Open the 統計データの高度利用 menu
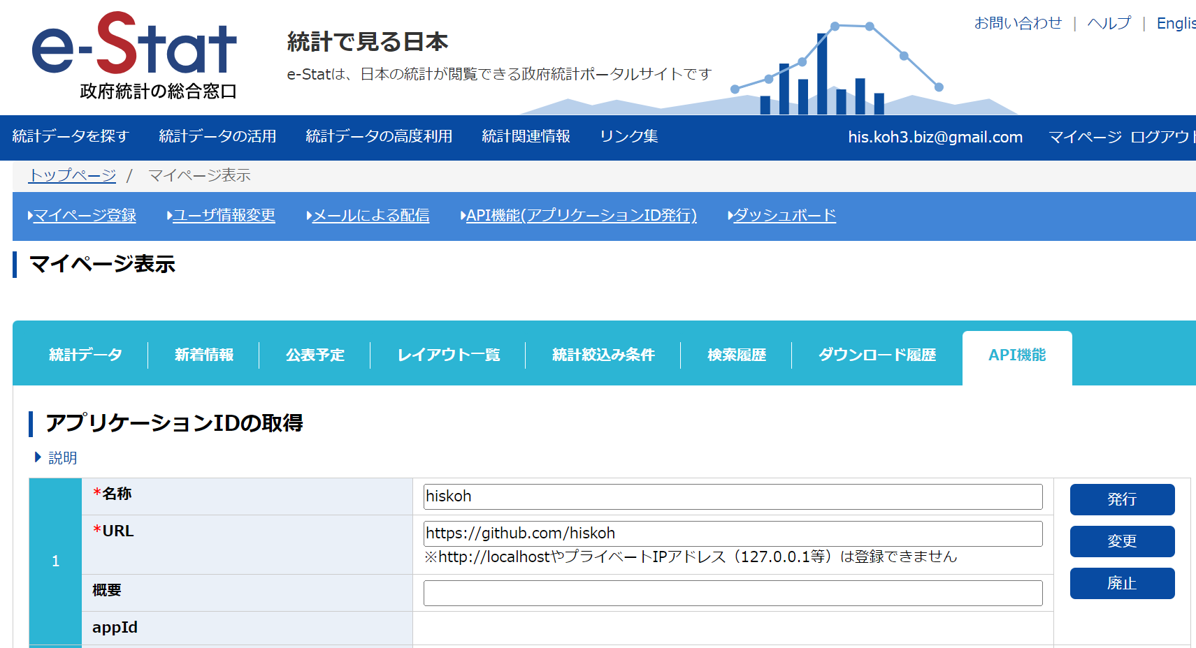The image size is (1196, 648). [378, 138]
